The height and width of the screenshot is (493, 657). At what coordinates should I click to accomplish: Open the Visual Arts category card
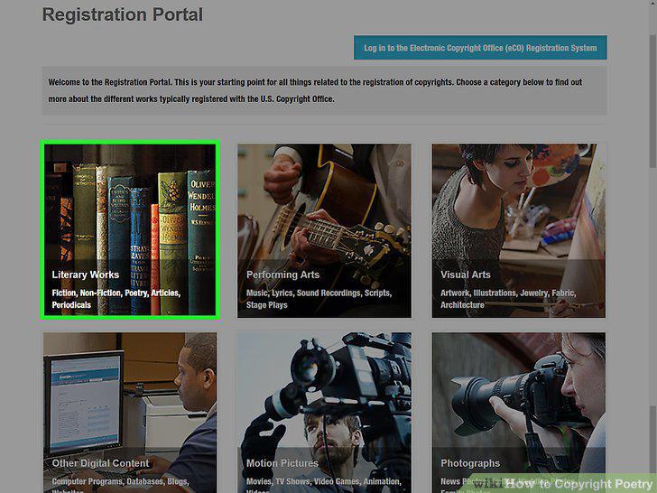pyautogui.click(x=519, y=230)
